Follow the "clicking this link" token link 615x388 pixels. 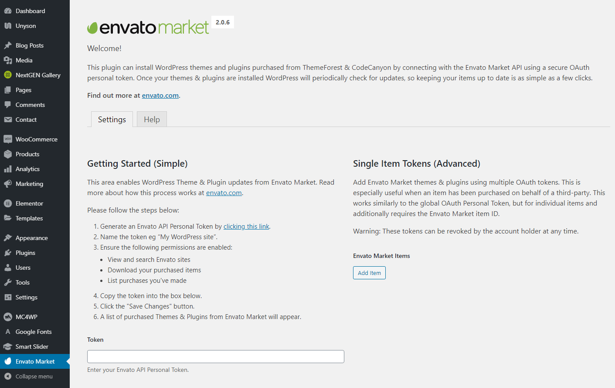[x=246, y=227]
